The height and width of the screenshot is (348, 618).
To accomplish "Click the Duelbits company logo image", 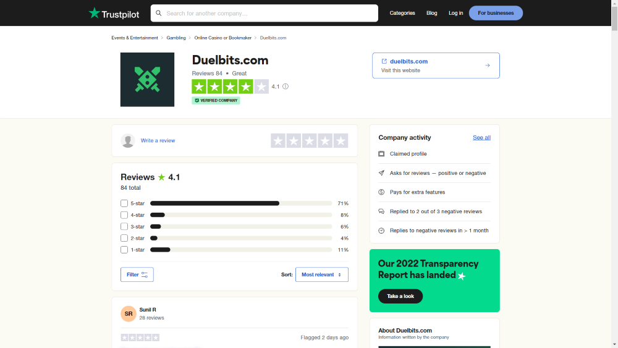I will tap(148, 80).
